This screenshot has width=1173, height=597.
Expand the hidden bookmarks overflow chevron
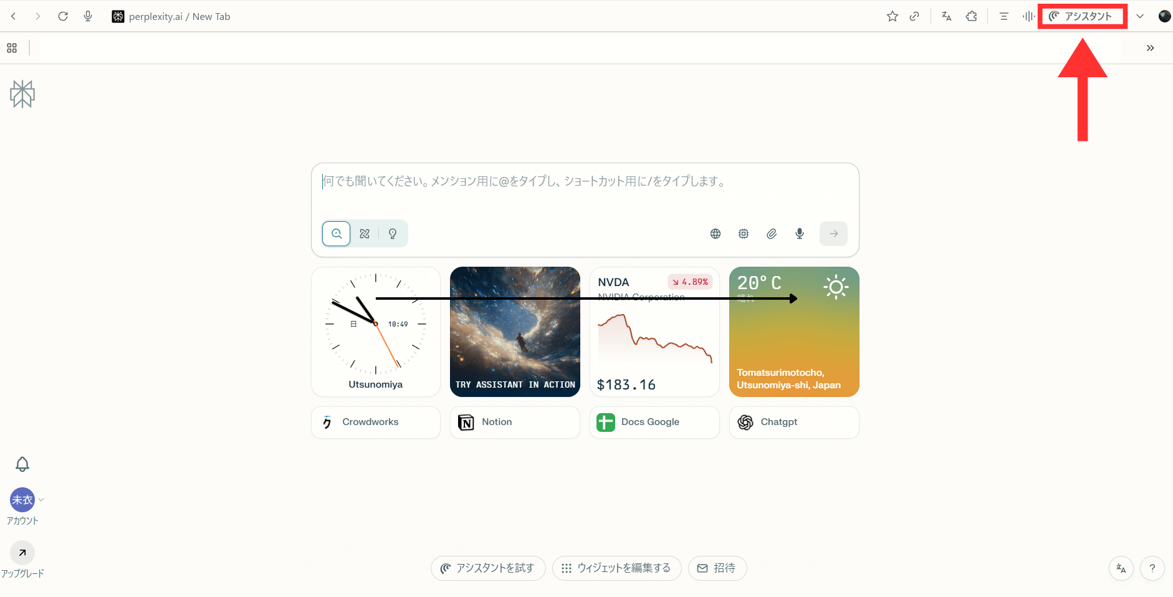[x=1151, y=48]
